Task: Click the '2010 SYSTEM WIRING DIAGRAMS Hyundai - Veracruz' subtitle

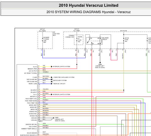Action: 88,12
